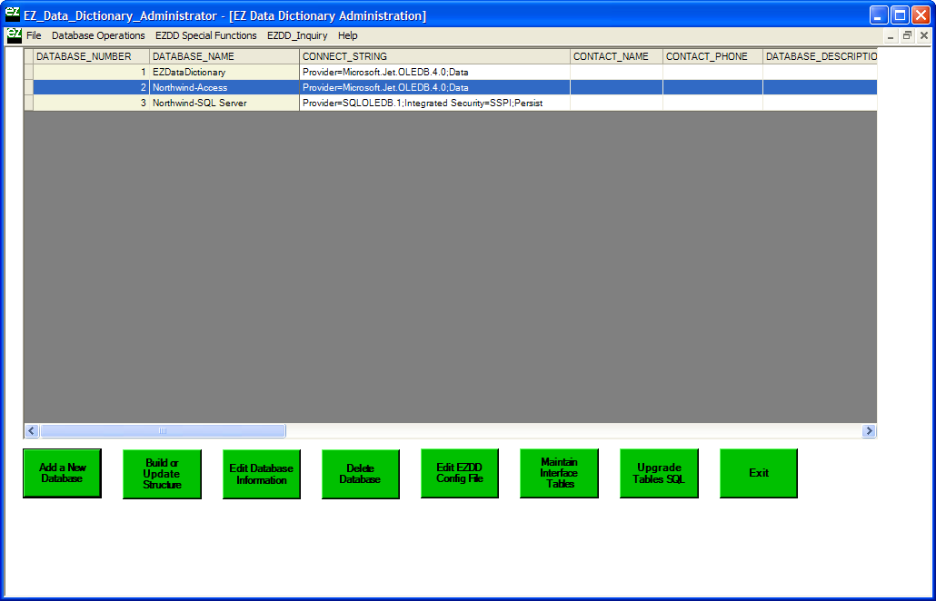Click Edit Database Information button
Screen dimensions: 936x601
[262, 474]
